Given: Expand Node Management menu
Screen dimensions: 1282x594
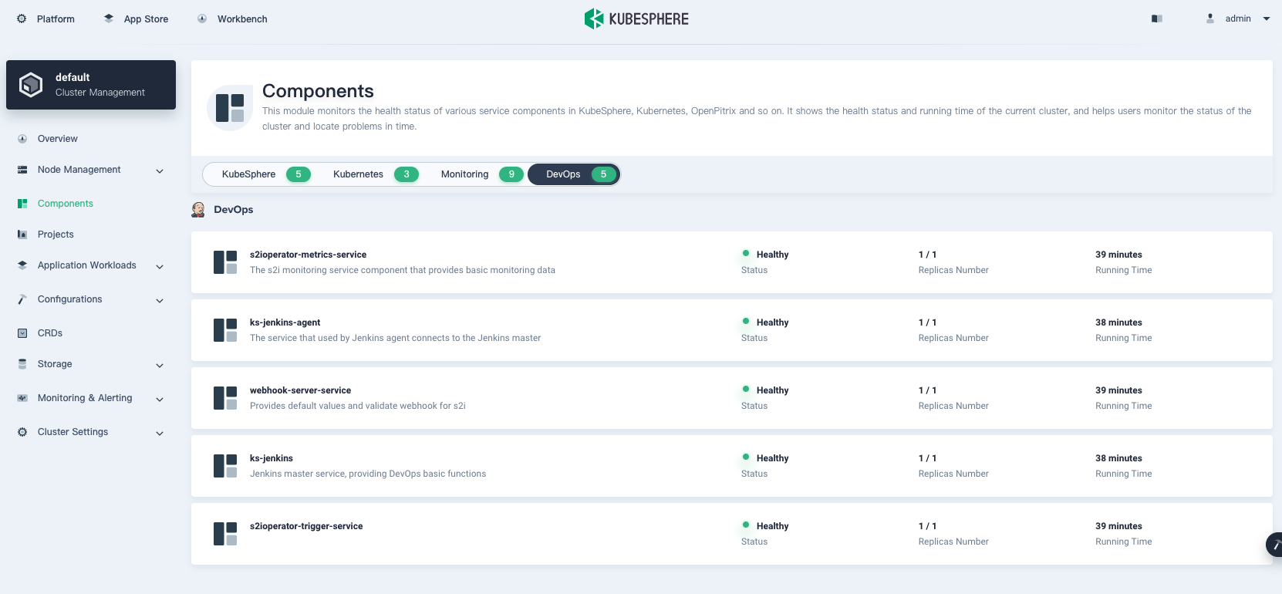Looking at the screenshot, I should click(x=160, y=170).
